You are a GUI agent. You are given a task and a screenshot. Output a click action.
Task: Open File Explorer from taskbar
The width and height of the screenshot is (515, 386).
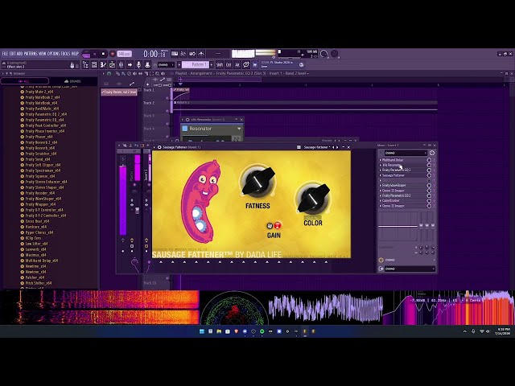(x=219, y=331)
